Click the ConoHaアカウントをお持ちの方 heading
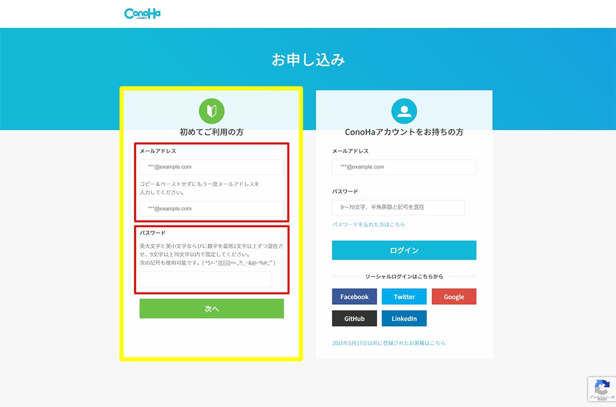Viewport: 616px width, 407px height. tap(404, 132)
